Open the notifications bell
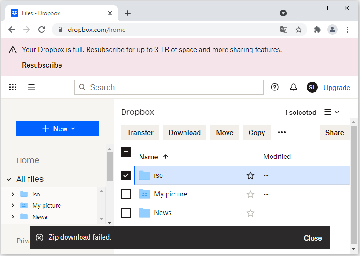The height and width of the screenshot is (256, 360). tap(294, 87)
